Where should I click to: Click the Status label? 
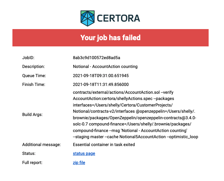28,154
